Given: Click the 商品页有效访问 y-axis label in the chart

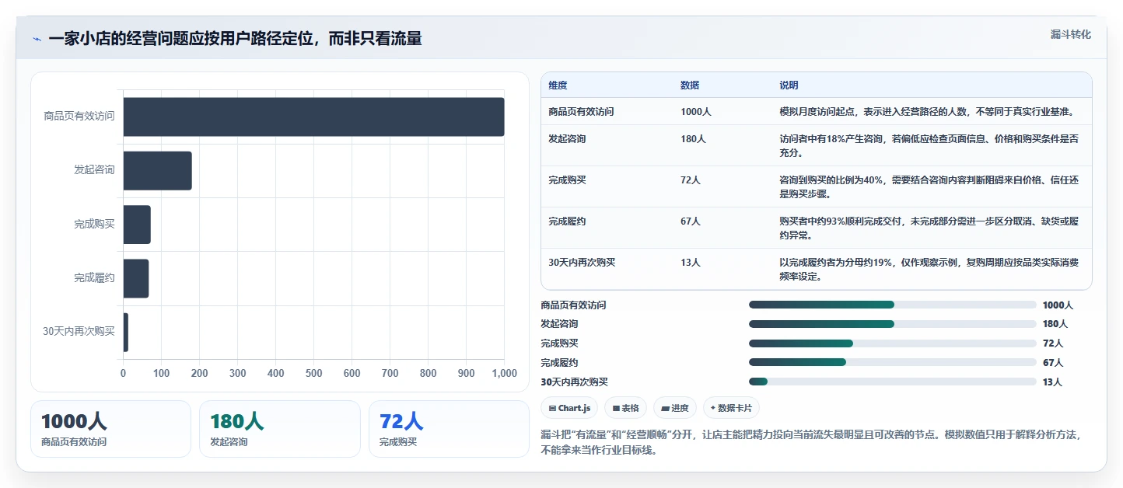Looking at the screenshot, I should (x=79, y=117).
